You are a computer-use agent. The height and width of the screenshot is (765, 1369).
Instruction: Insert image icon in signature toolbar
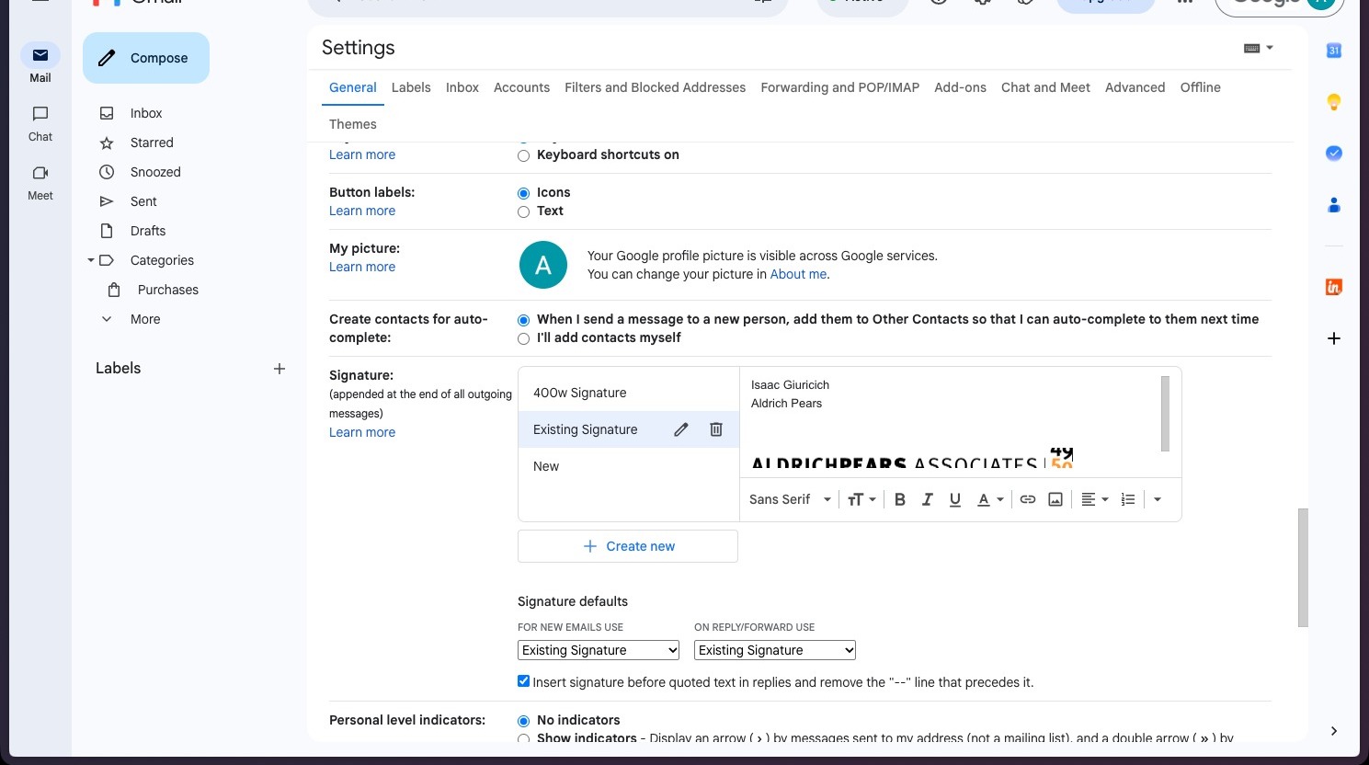click(1055, 499)
